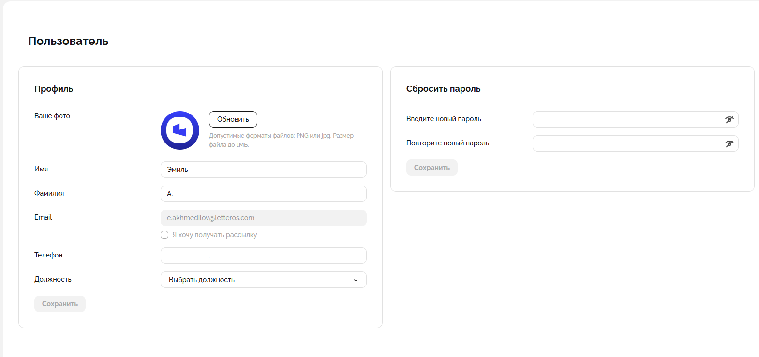Click the 'Повторите новый пароль' text box

coord(626,143)
